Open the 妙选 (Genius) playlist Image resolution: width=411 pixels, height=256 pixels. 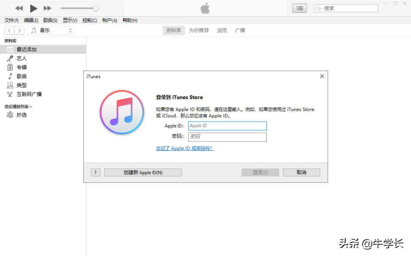point(21,115)
